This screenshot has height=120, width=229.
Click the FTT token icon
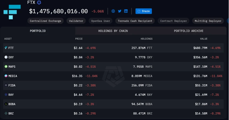click(x=6, y=48)
